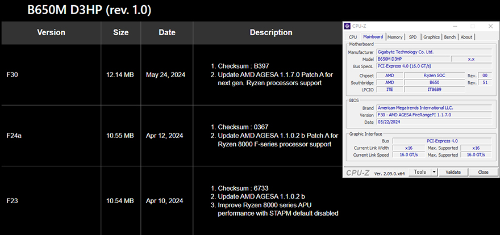Click the Validate button

click(x=453, y=172)
